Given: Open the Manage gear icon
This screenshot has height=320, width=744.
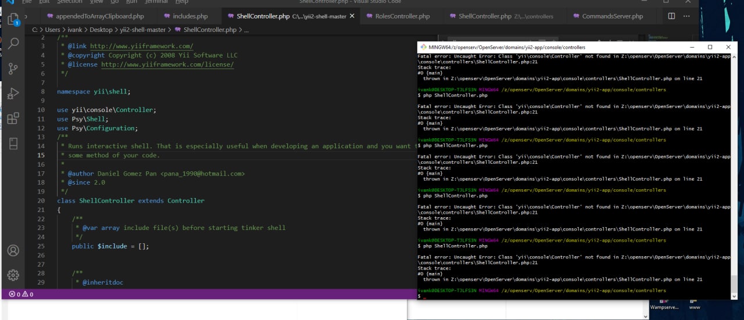Looking at the screenshot, I should [13, 275].
